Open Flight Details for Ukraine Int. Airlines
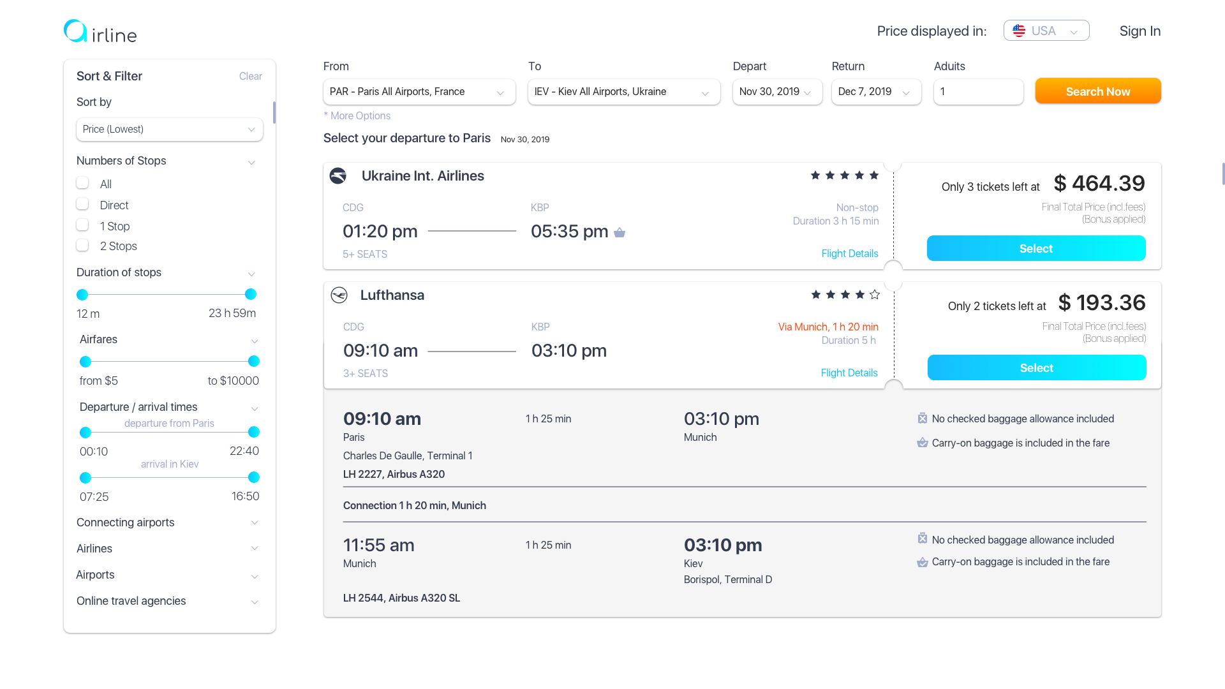 click(850, 253)
